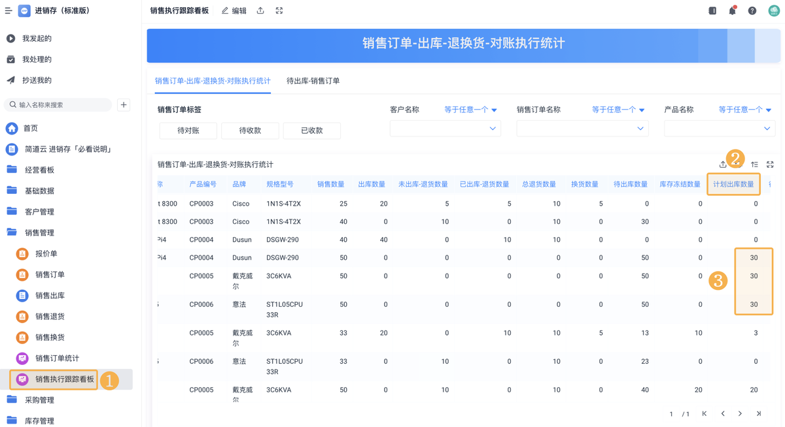This screenshot has width=785, height=427.
Task: Open 销售订单统计 in the sidebar
Action: click(57, 358)
